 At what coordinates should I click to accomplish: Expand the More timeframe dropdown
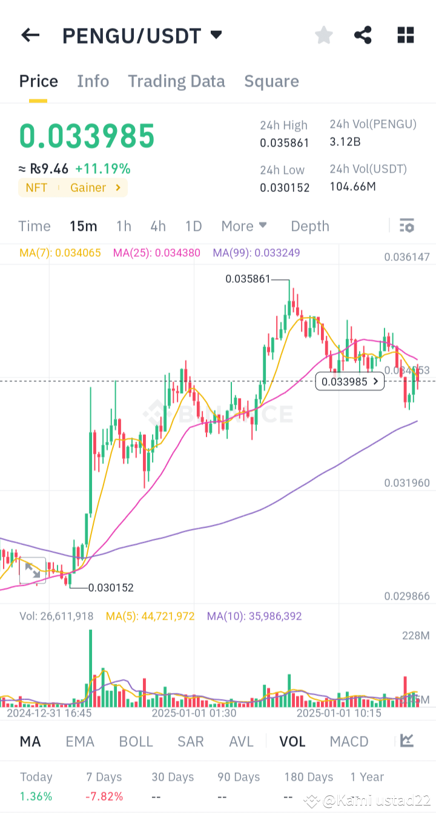pyautogui.click(x=244, y=225)
